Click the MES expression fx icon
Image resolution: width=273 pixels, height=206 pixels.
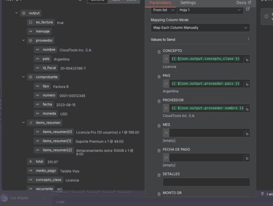click(x=166, y=133)
